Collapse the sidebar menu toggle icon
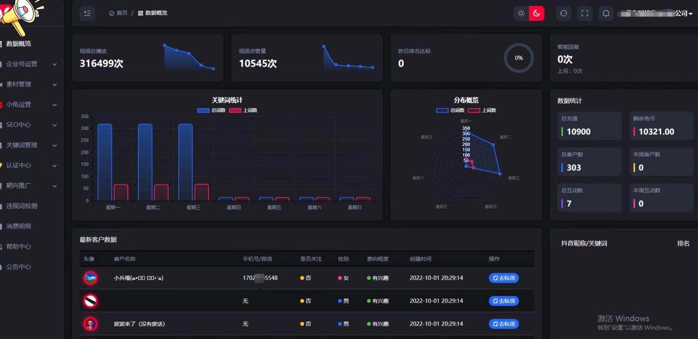Screen dimensions: 698x339 (x=87, y=13)
